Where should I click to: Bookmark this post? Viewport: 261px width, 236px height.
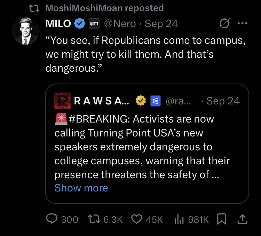pos(222,219)
